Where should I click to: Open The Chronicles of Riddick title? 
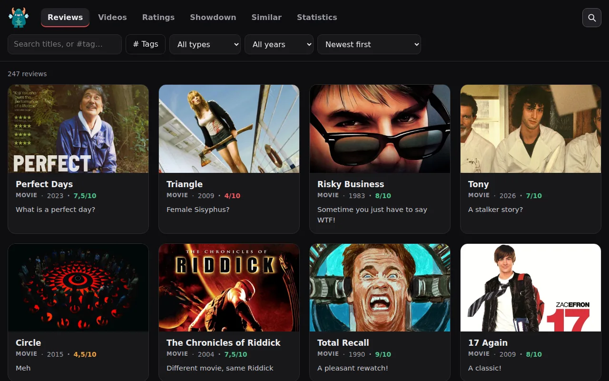224,343
